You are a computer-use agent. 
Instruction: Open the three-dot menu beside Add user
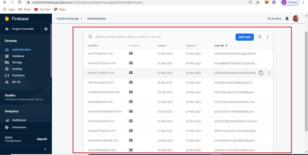(268, 37)
